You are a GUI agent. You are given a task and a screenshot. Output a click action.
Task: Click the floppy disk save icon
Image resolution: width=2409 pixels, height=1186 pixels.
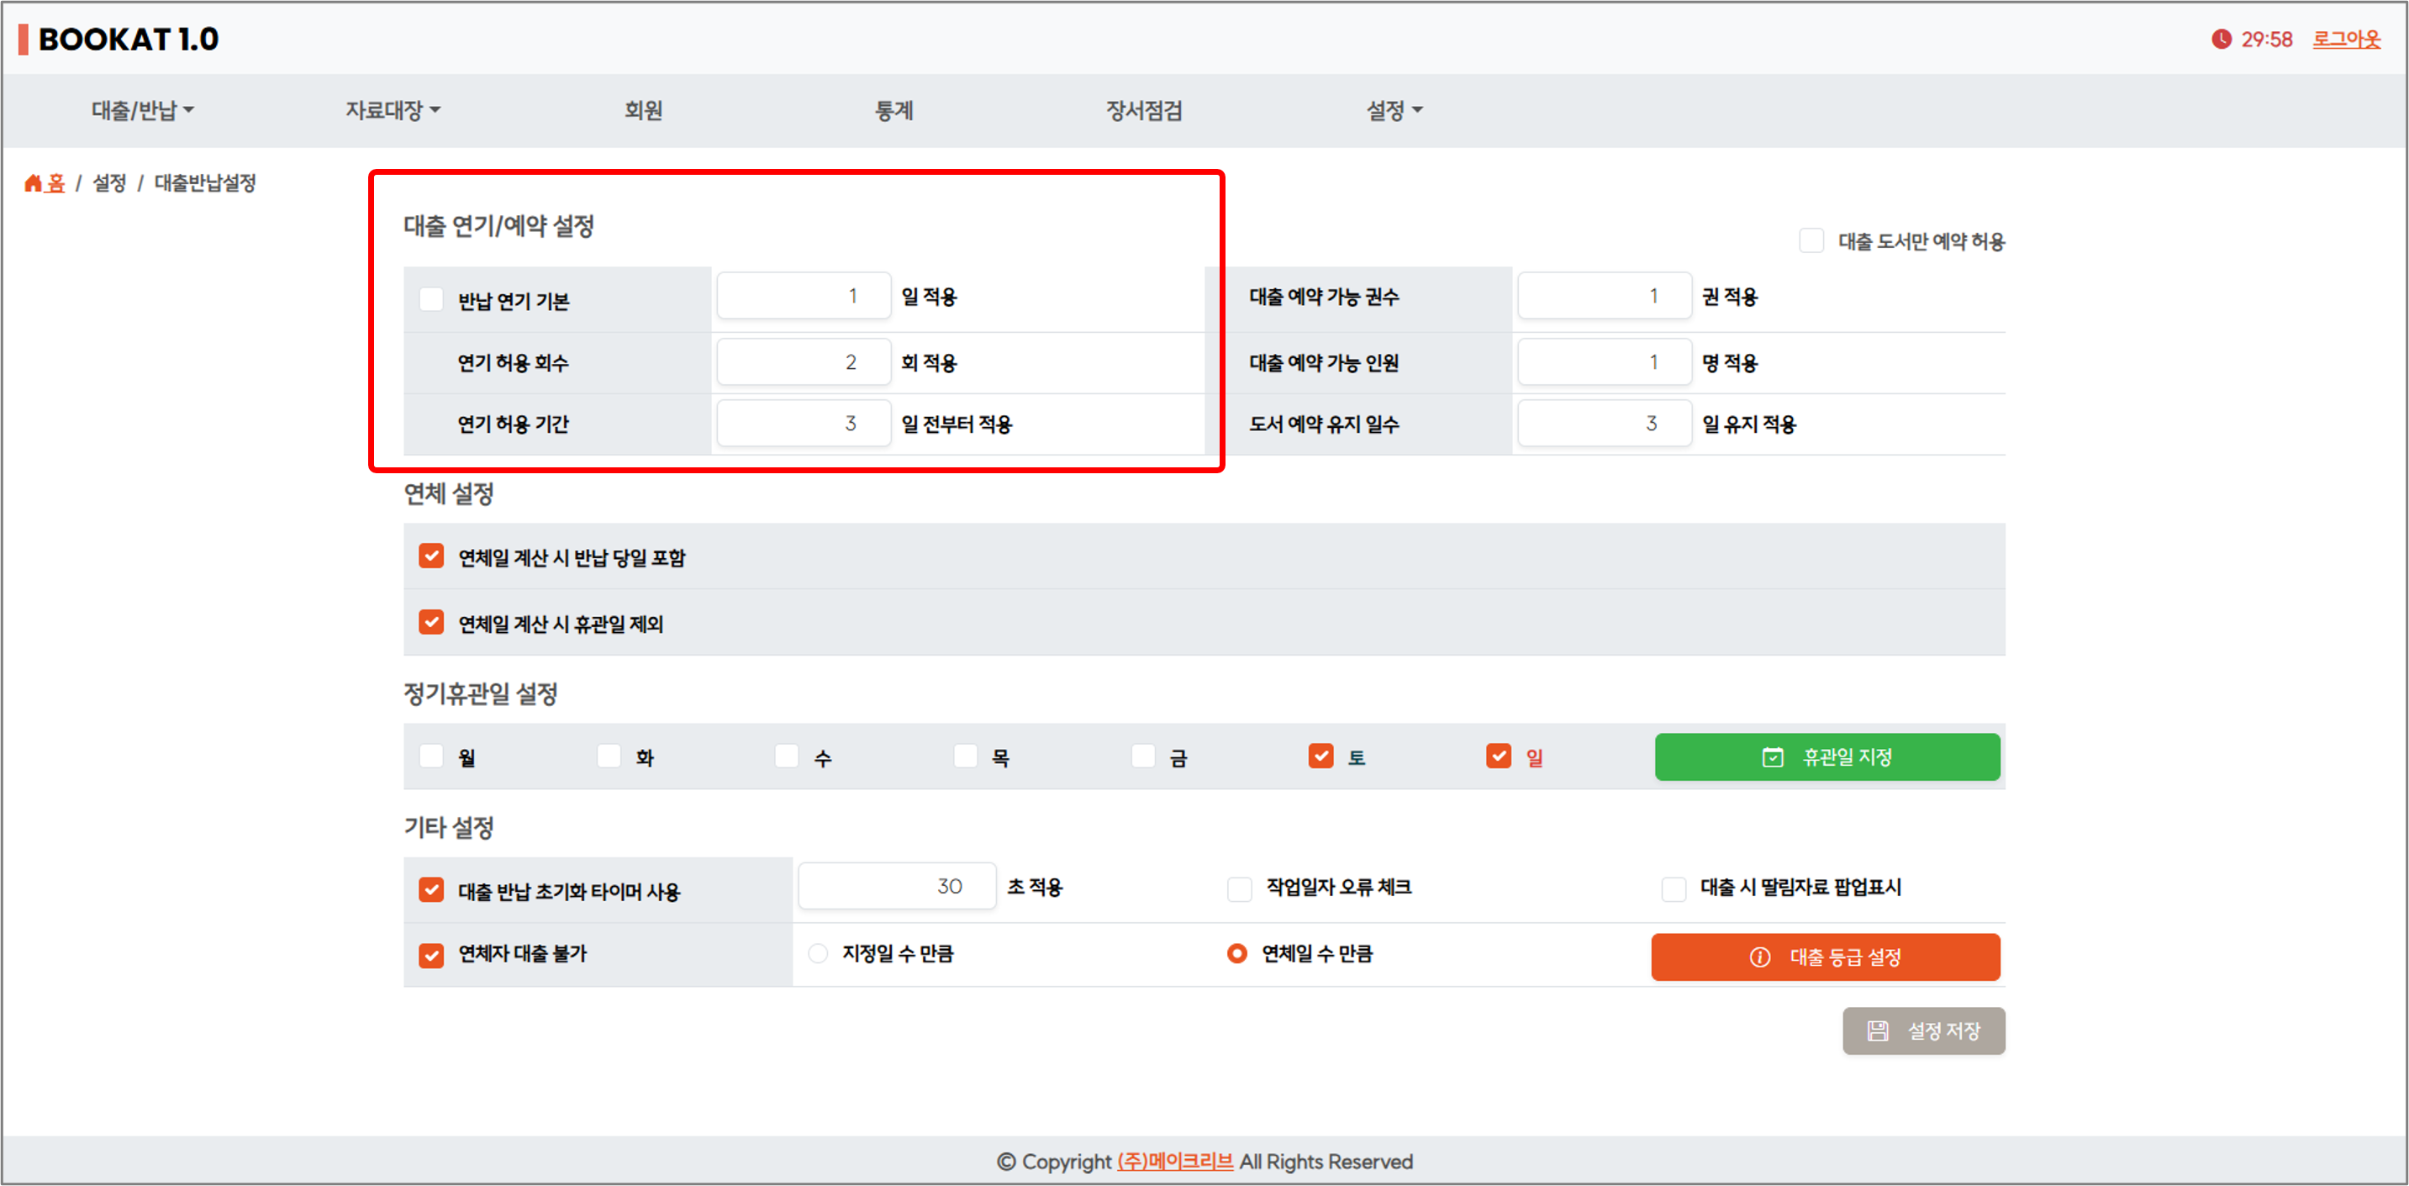1877,1031
